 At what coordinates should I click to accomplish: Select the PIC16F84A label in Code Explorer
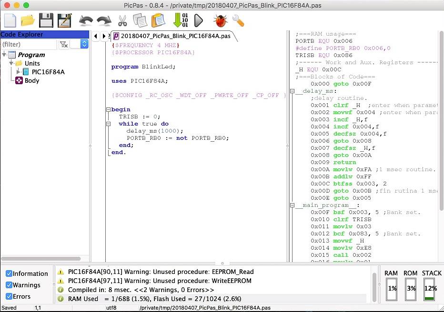tap(48, 72)
